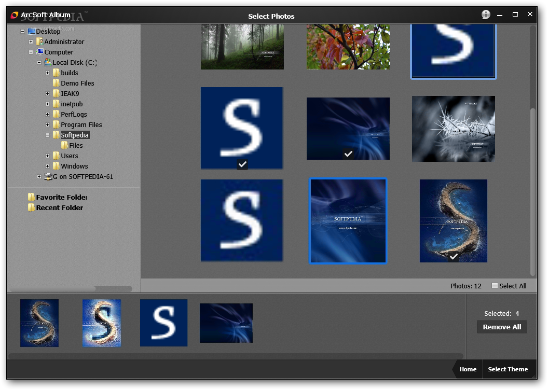The image size is (548, 390).
Task: Click the folder tree horizontal scrollbar
Action: 53,289
